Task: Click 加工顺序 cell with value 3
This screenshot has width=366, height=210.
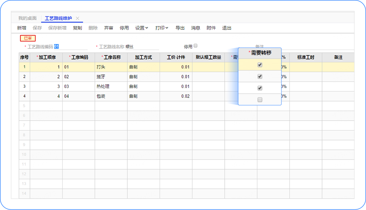Action: pyautogui.click(x=46, y=86)
